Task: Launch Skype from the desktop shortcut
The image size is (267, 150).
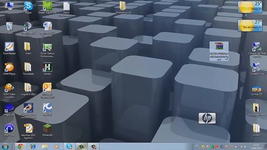Action: [x=28, y=7]
